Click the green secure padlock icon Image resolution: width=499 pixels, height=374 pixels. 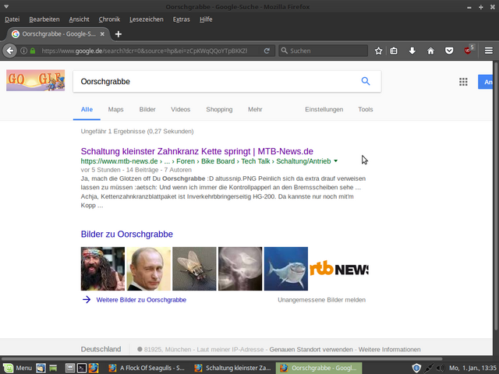point(33,51)
